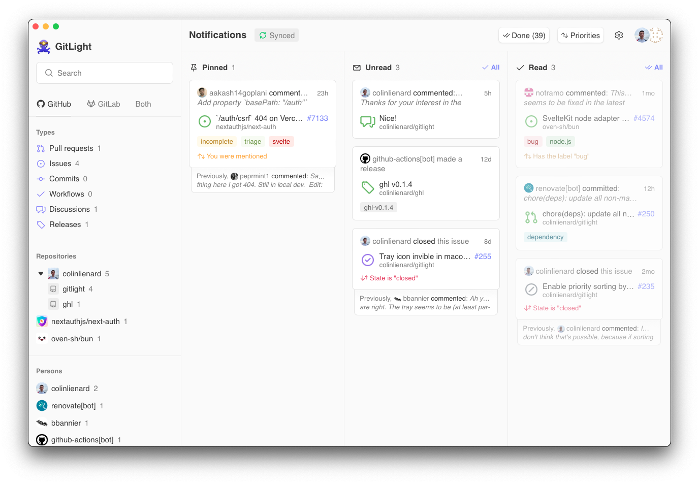Filter by person renovate[bot]
699x484 pixels.
click(x=70, y=406)
